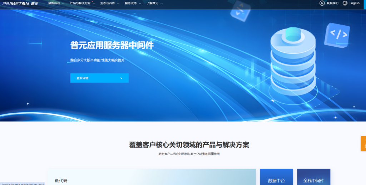Open the 服务支持 menu
Viewport: 366px width, 185px height.
131,3
